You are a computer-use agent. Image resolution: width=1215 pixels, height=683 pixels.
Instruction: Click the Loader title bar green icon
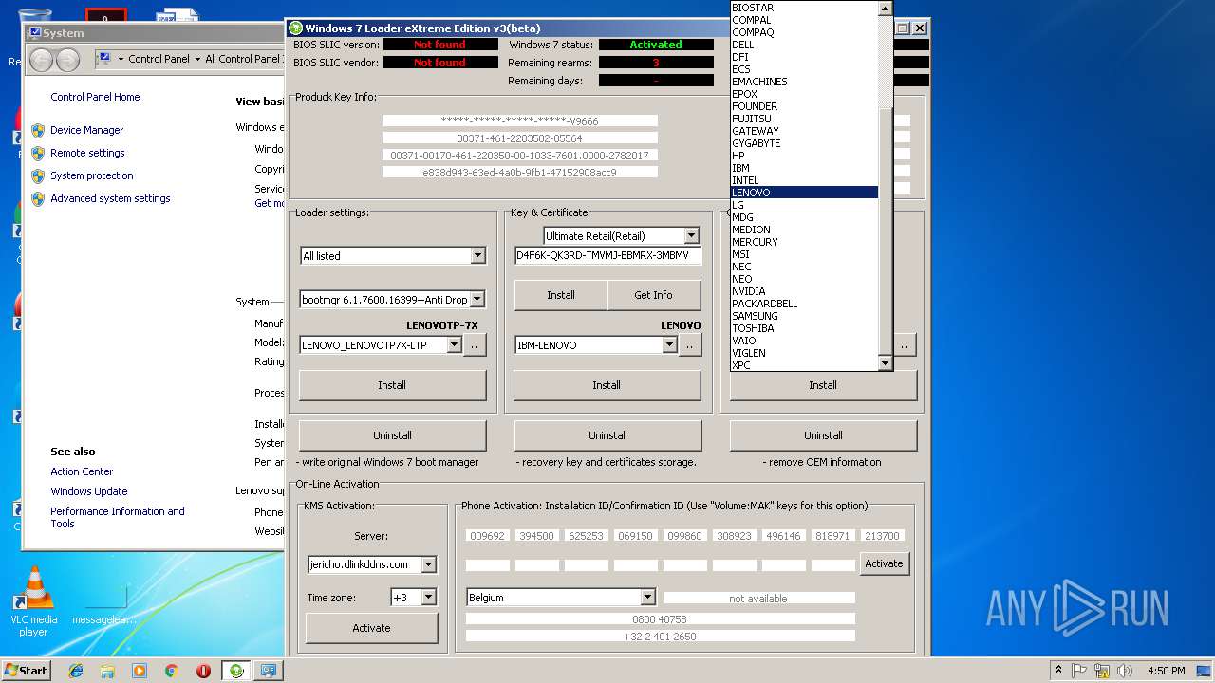296,28
